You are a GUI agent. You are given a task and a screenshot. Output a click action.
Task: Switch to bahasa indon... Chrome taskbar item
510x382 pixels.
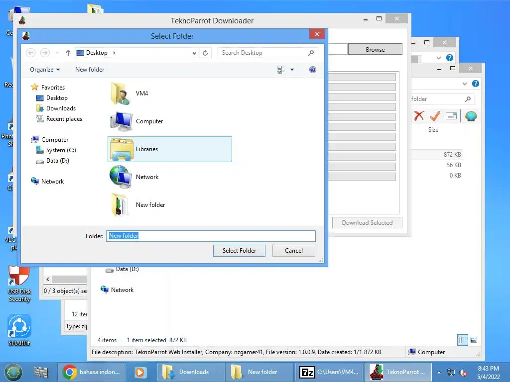click(92, 372)
